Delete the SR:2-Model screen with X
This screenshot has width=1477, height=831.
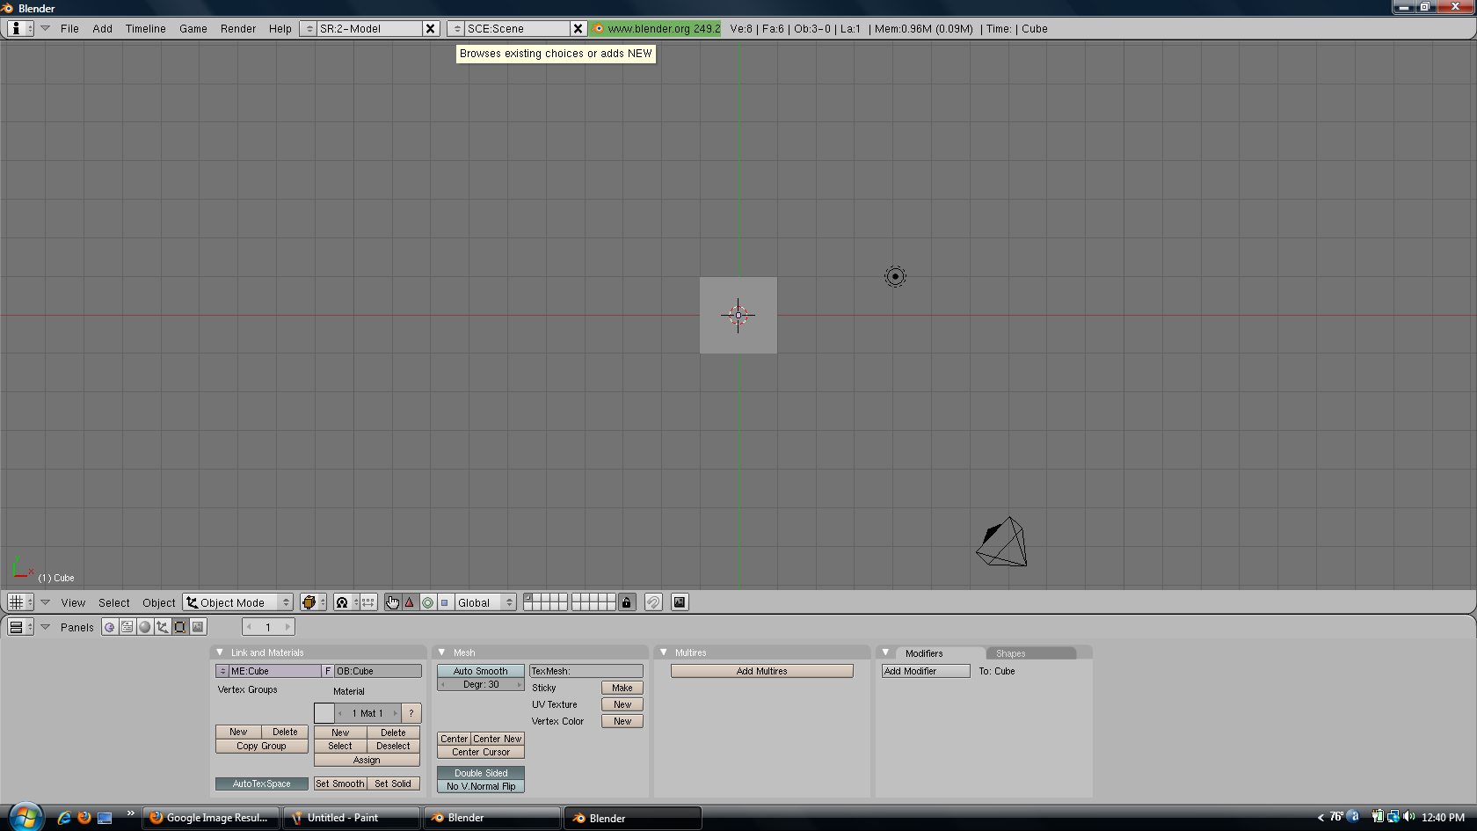tap(430, 28)
